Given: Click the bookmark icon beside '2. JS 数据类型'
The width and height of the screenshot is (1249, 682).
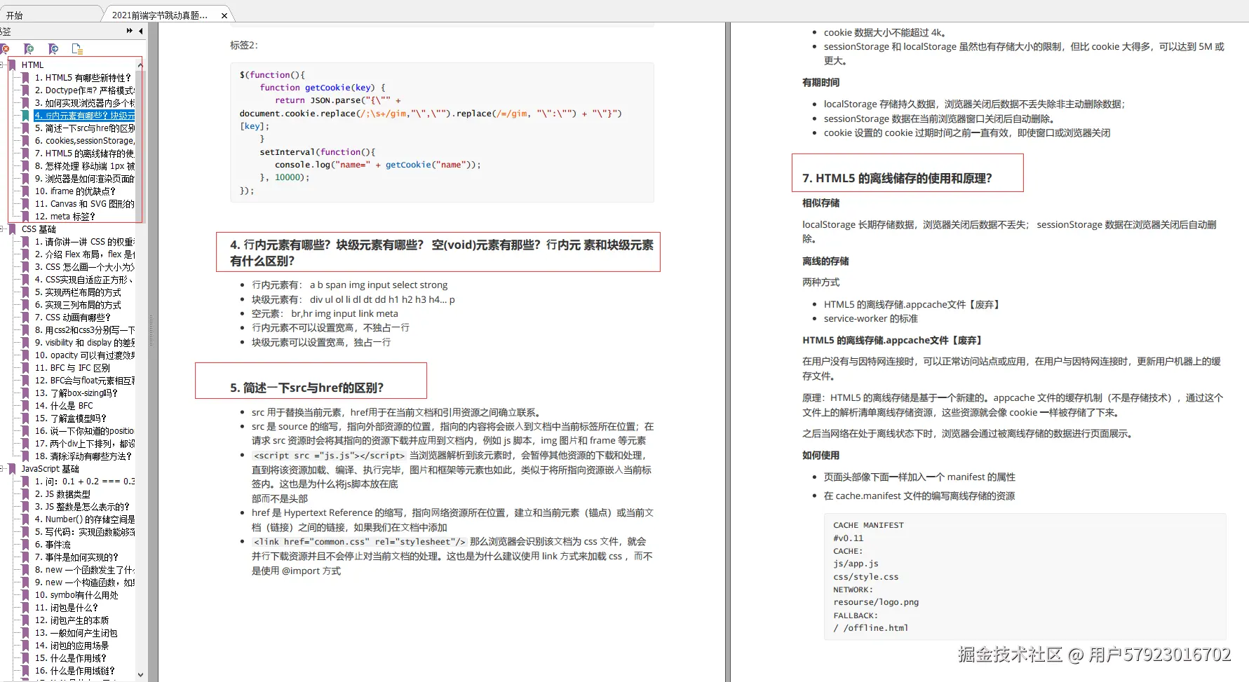Looking at the screenshot, I should click(x=26, y=494).
